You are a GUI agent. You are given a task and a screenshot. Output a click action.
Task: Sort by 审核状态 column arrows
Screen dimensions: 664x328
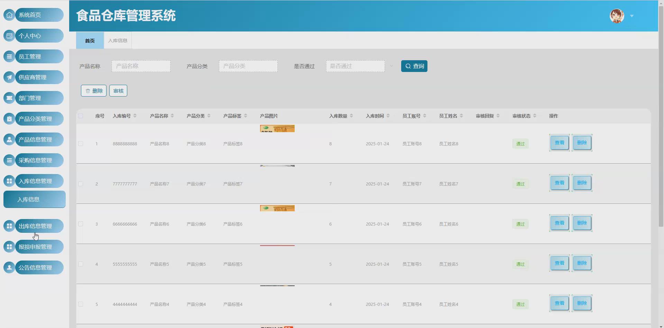pyautogui.click(x=535, y=116)
